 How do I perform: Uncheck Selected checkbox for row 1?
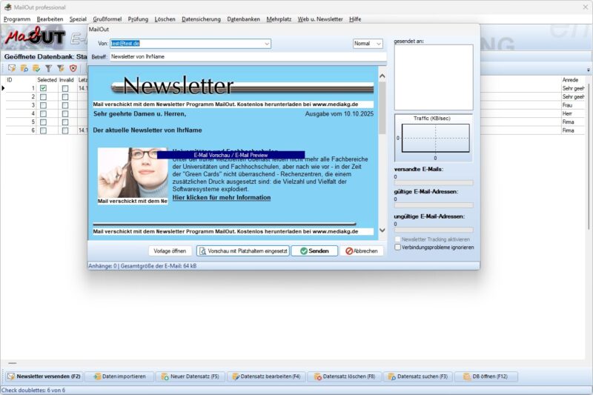44,88
